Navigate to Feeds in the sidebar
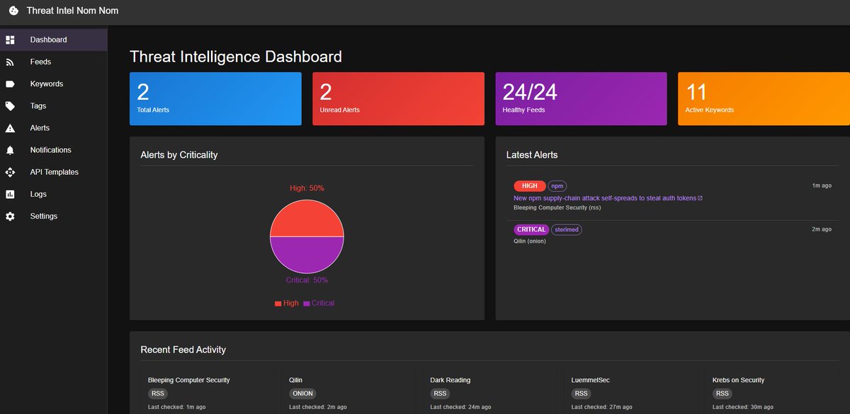850x414 pixels. 40,62
